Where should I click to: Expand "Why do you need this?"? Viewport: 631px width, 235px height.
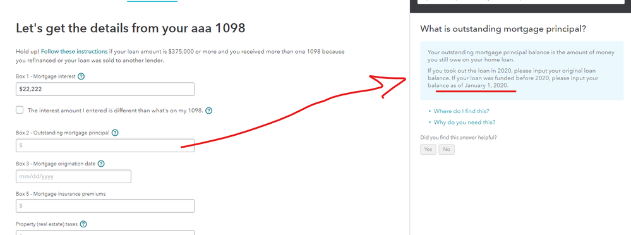coord(464,123)
